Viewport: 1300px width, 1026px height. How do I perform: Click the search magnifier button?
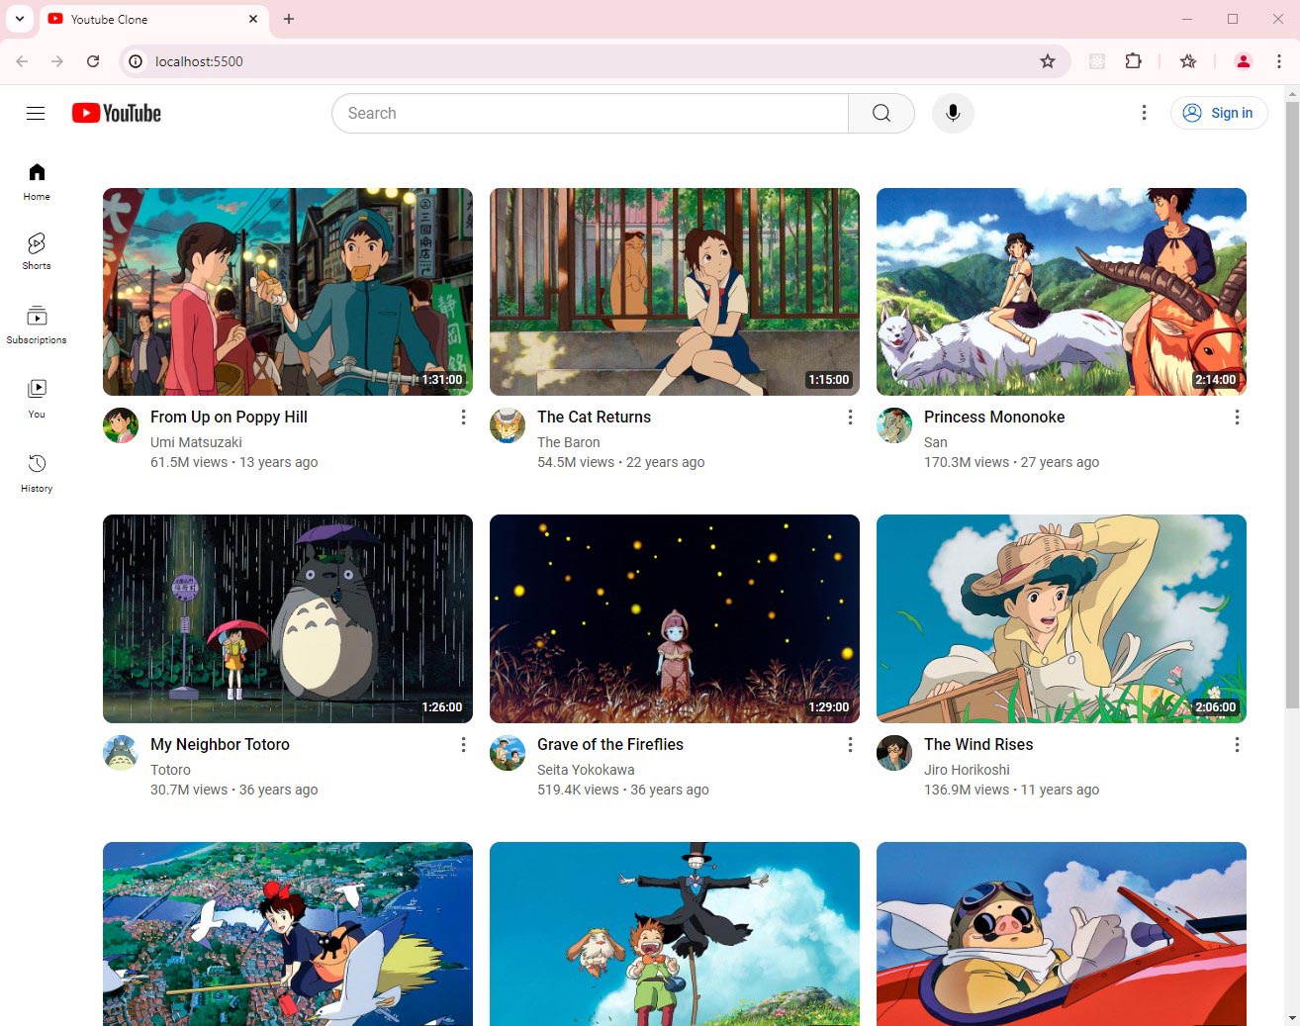pos(881,113)
